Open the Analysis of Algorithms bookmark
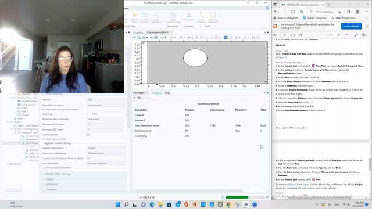The height and width of the screenshot is (209, 372). click(x=287, y=18)
